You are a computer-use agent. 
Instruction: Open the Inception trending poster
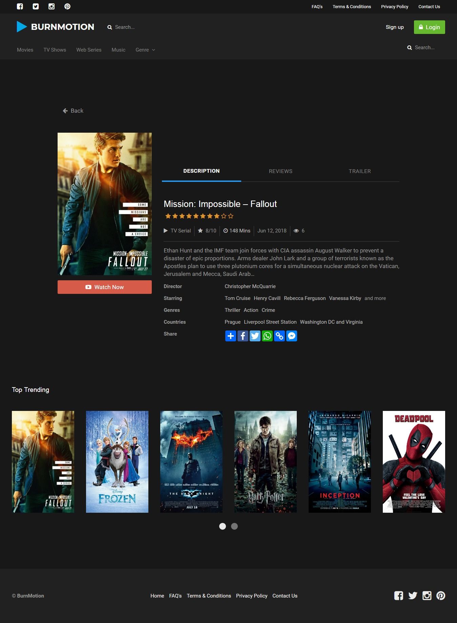340,462
